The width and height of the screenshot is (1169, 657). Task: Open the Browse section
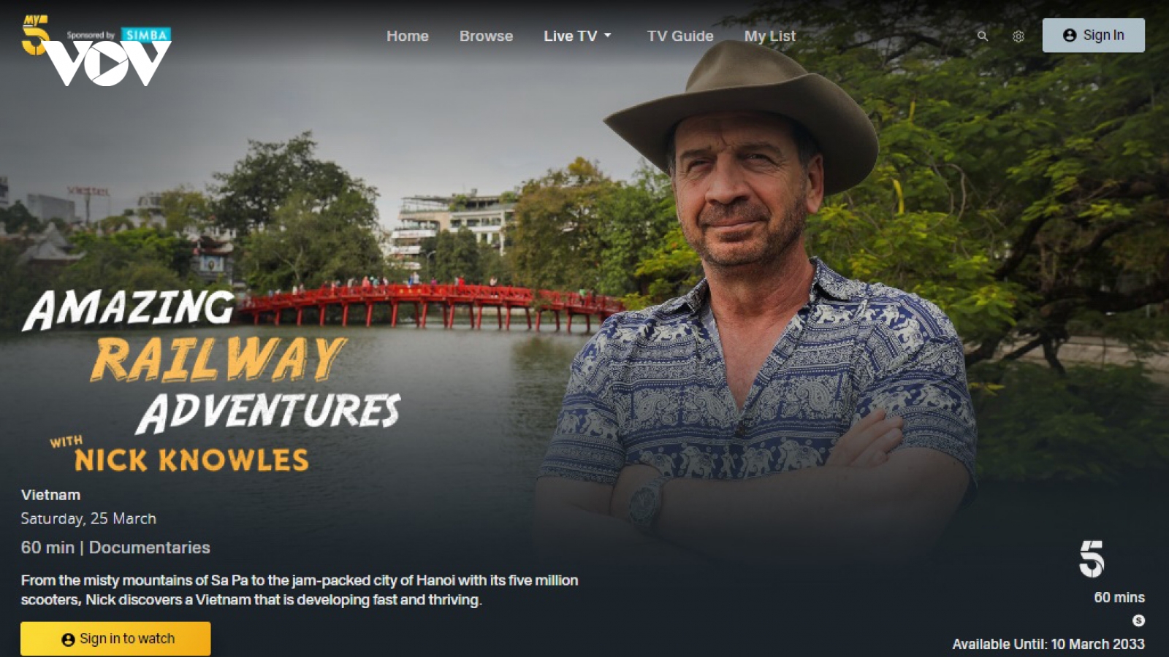(486, 36)
